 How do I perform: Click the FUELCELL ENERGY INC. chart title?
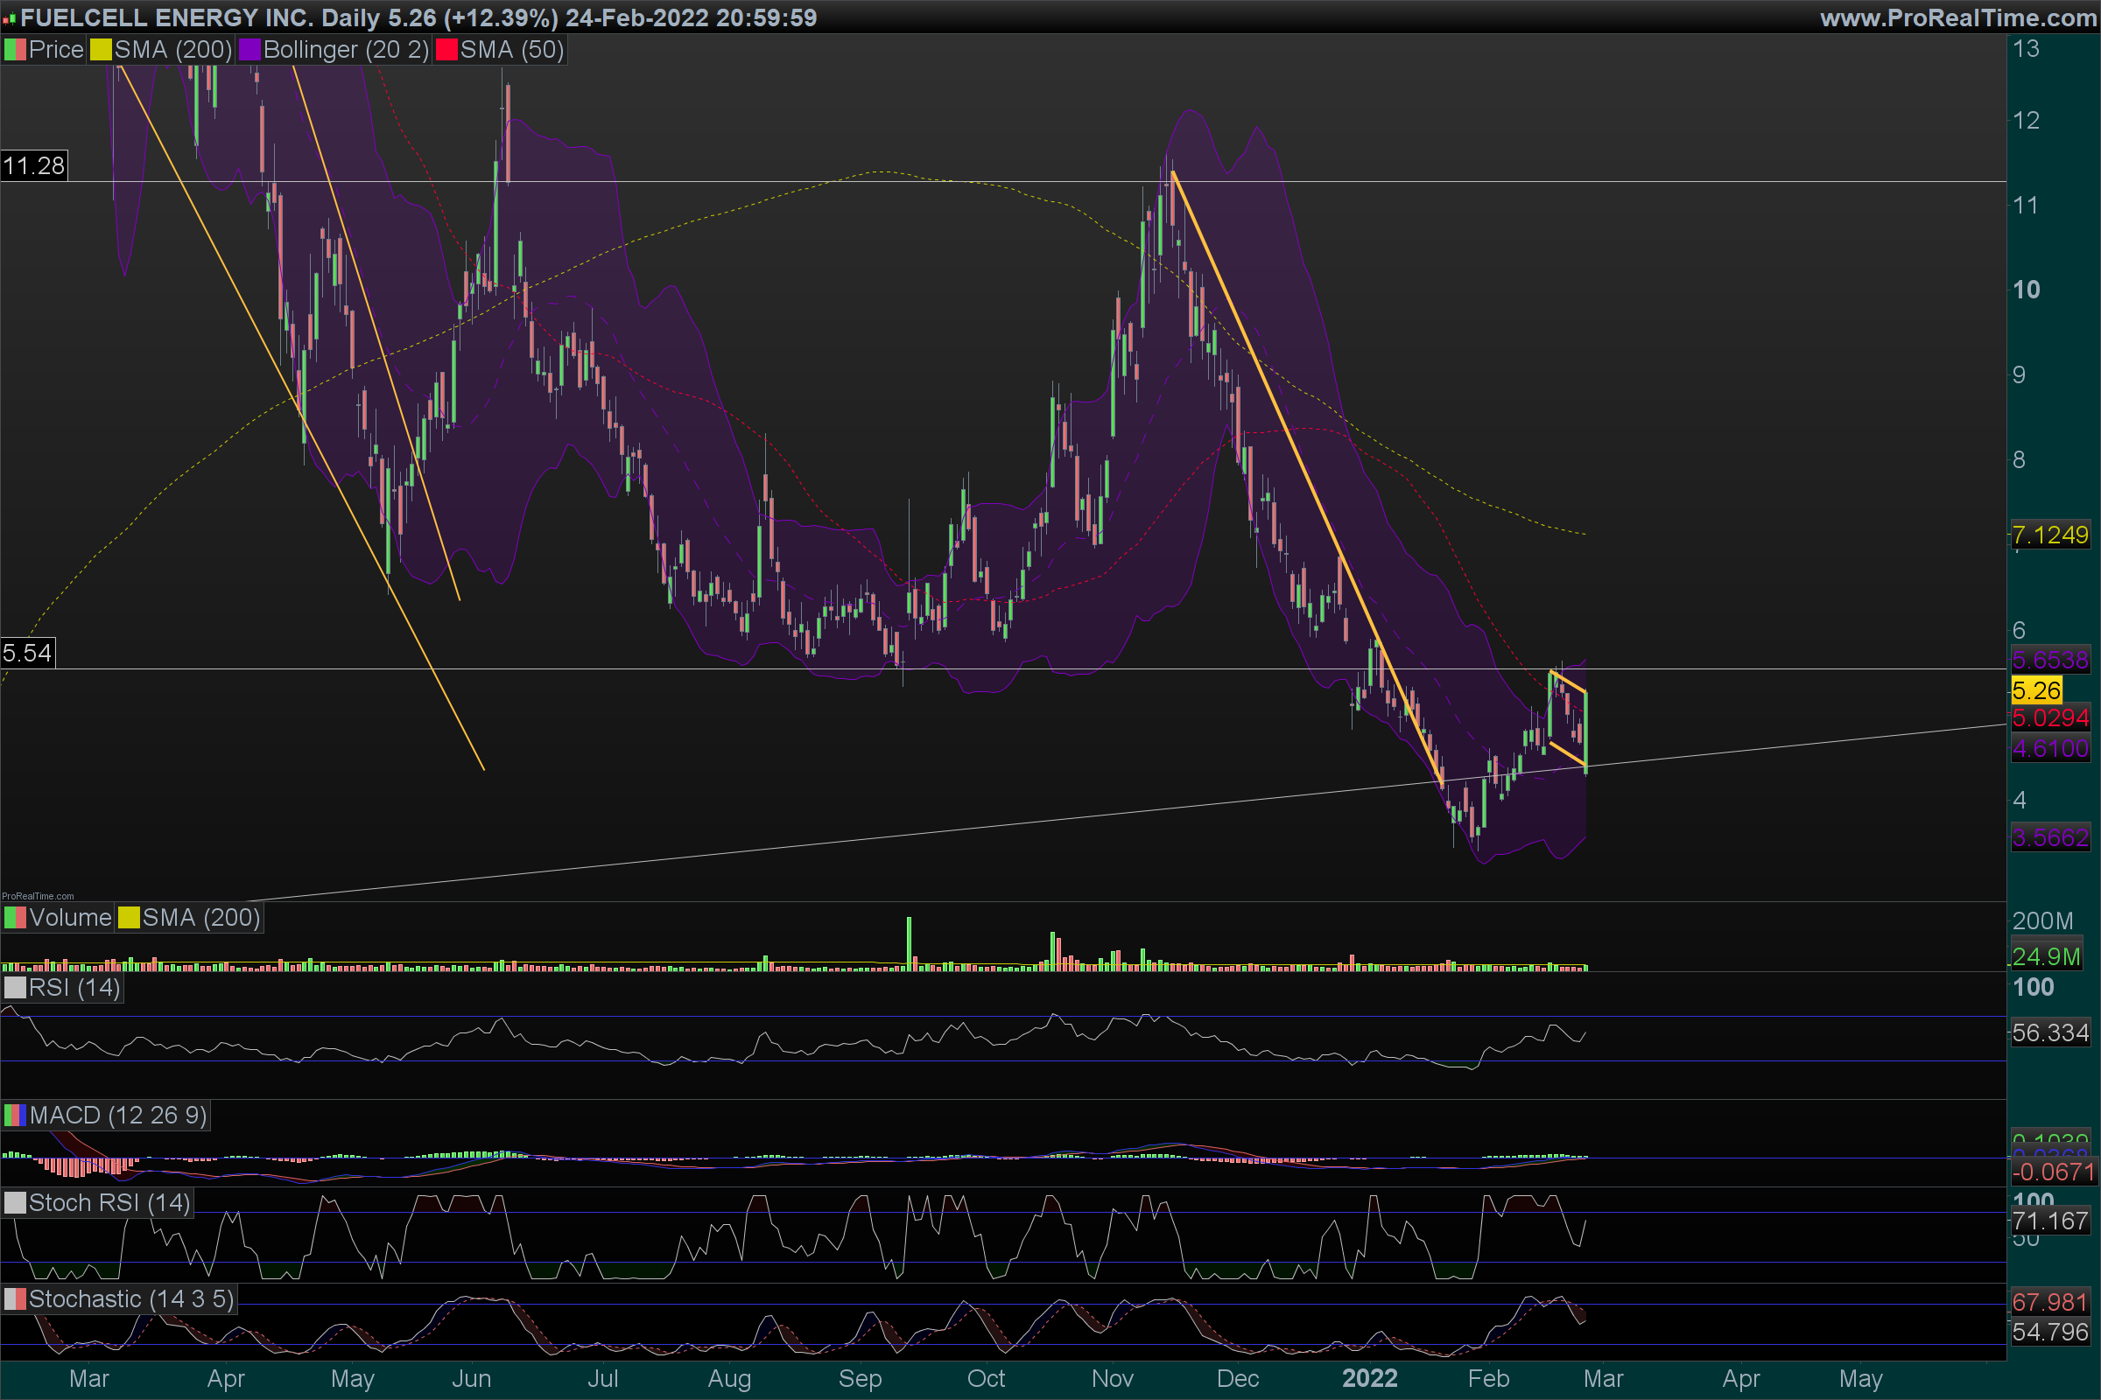click(x=167, y=17)
